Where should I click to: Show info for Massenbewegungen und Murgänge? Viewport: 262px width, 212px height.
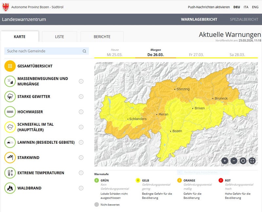(x=81, y=81)
